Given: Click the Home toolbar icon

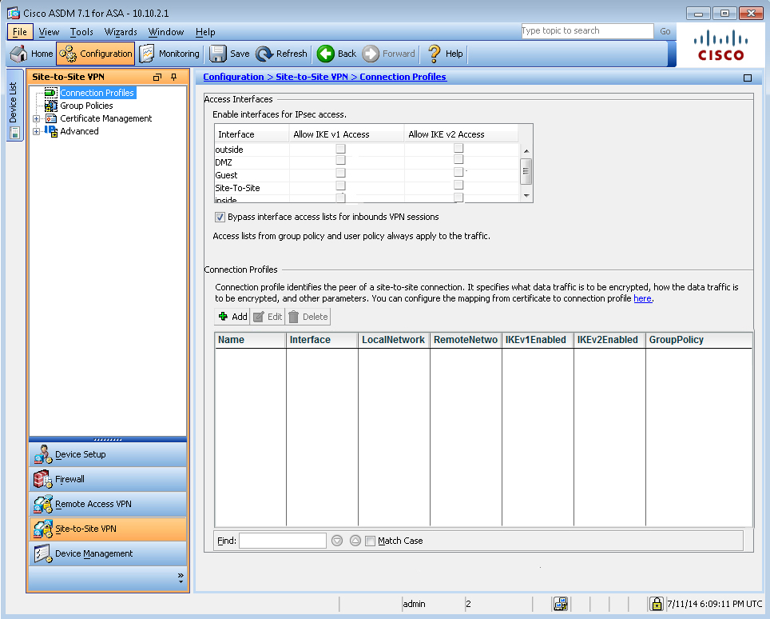Looking at the screenshot, I should click(x=19, y=54).
